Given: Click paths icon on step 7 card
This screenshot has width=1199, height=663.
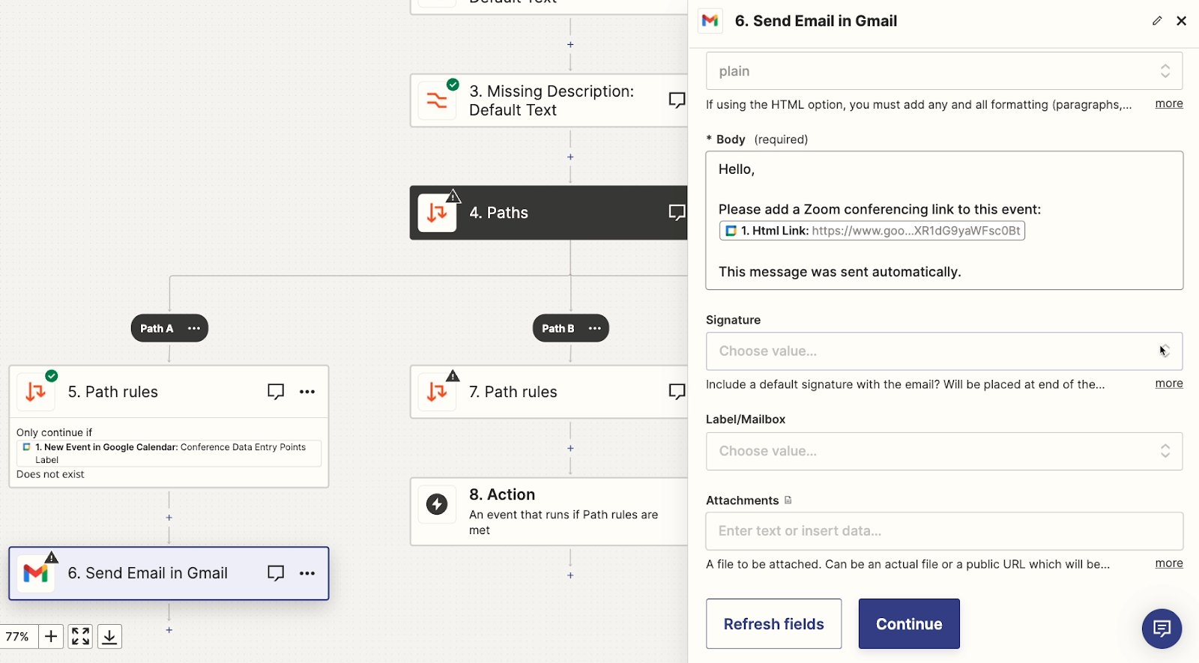Looking at the screenshot, I should coord(437,392).
